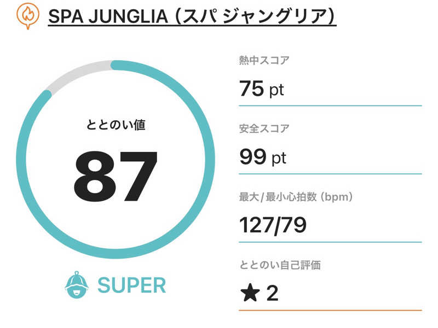438x328 pixels.
Task: Open the SPA JUNGLIA facility link
Action: tap(192, 16)
